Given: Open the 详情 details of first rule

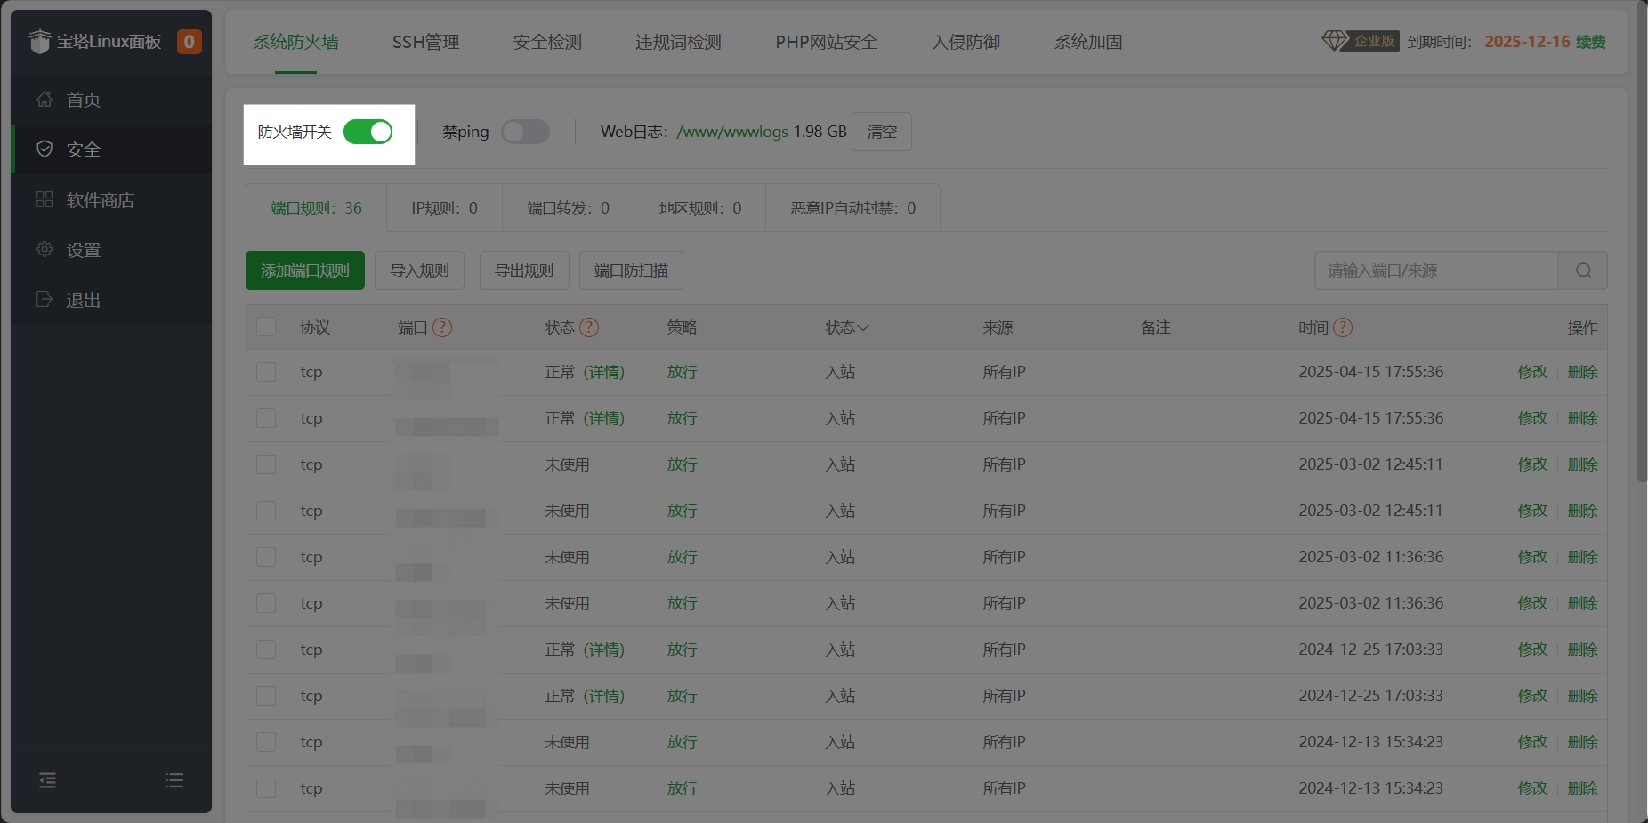Looking at the screenshot, I should click(x=604, y=372).
